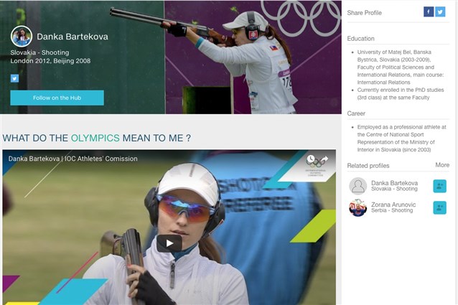458x305 pixels.
Task: Share profile via Twitter icon beside Facebook
Action: (x=440, y=11)
